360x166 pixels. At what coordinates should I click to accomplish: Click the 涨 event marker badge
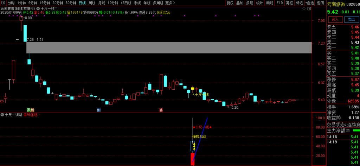[x=161, y=110]
